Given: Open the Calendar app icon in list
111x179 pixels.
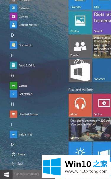Looking at the screenshot, I should (x=14, y=8).
